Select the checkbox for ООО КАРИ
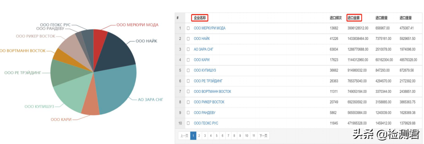Image resolution: width=424 pixels, height=144 pixels. click(188, 60)
